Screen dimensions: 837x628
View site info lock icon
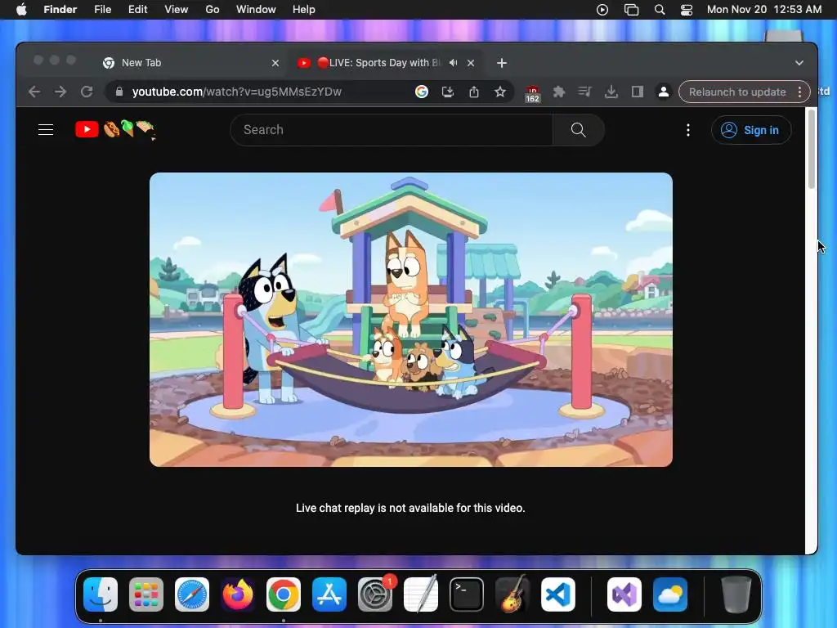coord(119,92)
